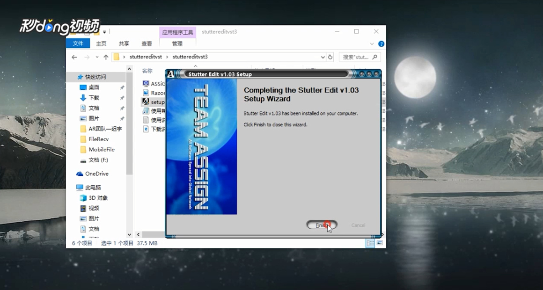This screenshot has width=543, height=290.
Task: Refresh the Explorer folder view
Action: [x=330, y=57]
